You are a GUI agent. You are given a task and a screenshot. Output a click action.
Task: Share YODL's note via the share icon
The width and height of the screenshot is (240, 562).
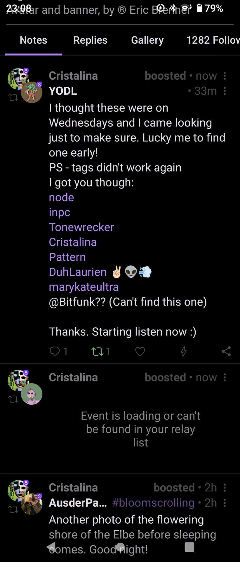(226, 351)
